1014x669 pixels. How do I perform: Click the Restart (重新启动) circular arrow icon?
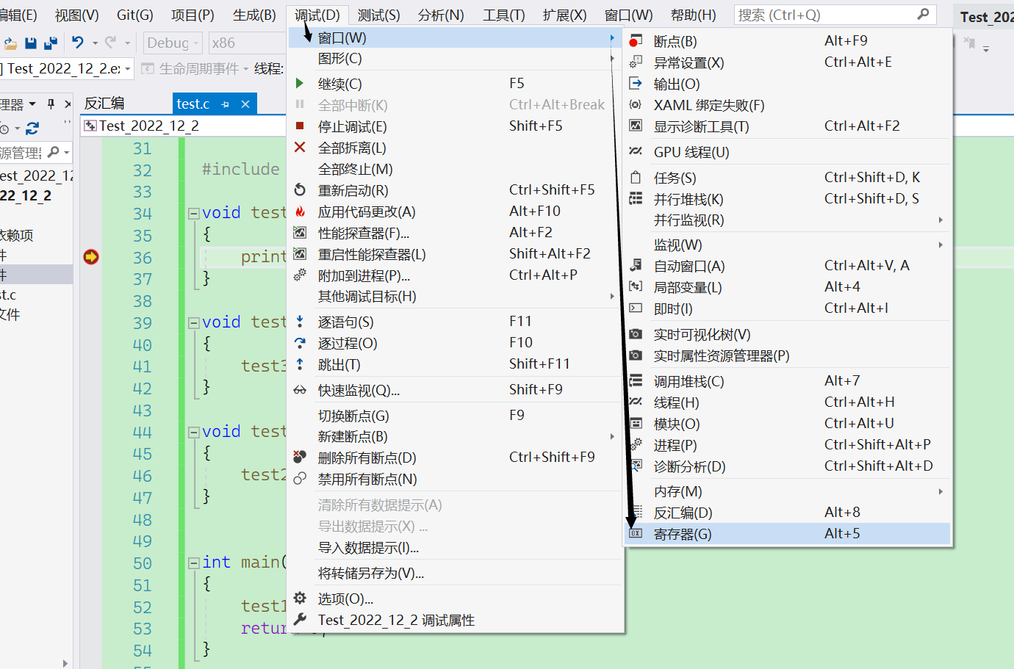point(300,190)
